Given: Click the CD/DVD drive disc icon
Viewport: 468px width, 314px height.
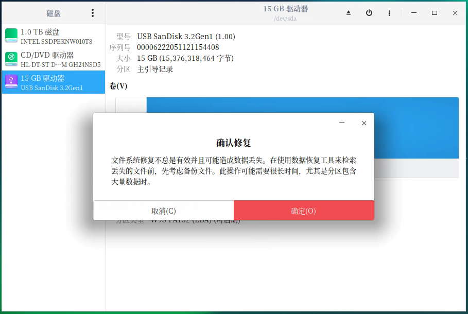Looking at the screenshot, I should (11, 59).
